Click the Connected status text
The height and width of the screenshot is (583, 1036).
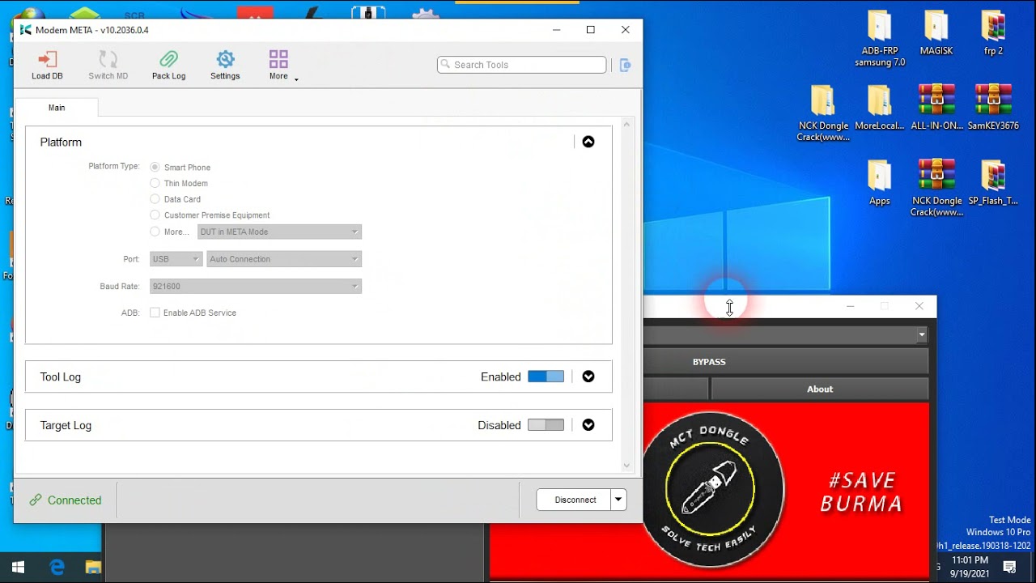tap(74, 500)
